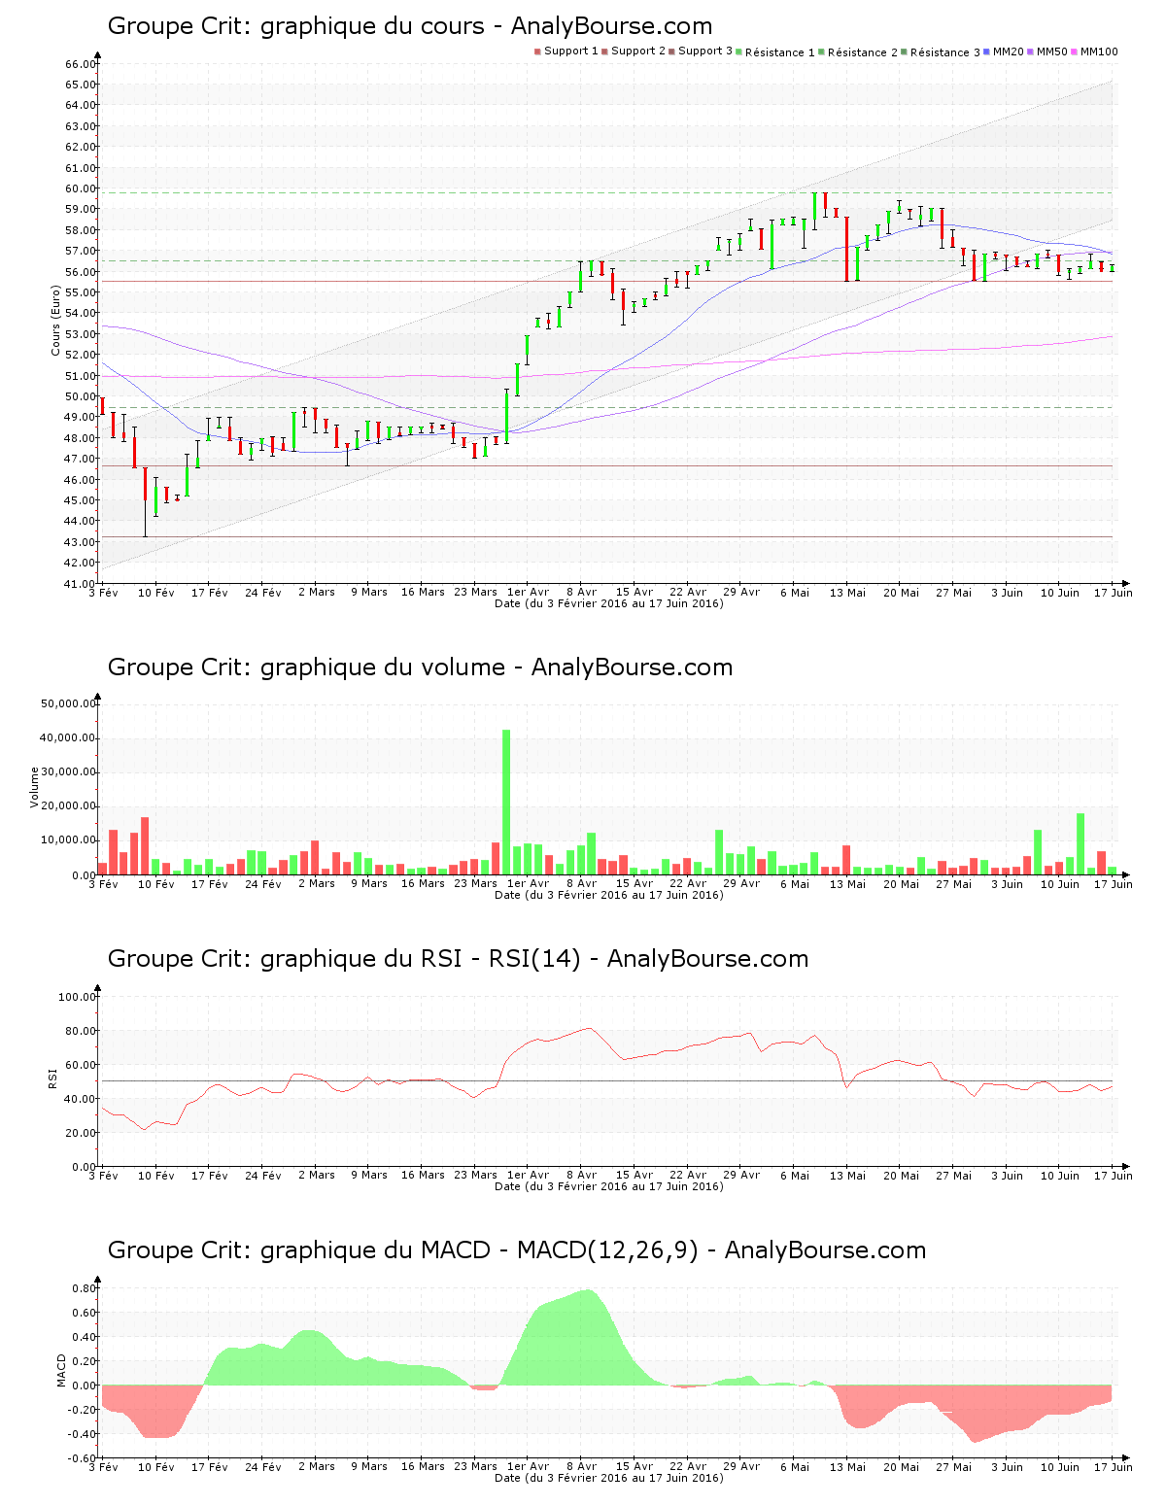Click the 41.00 price axis value
The image size is (1166, 1506).
[x=81, y=584]
